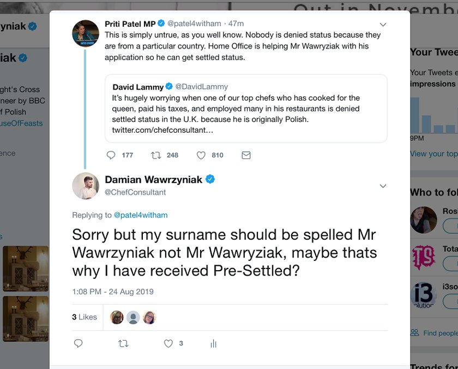Open the @patel4witham reply mention link
Viewport: 458px width, 369px height.
tap(141, 215)
